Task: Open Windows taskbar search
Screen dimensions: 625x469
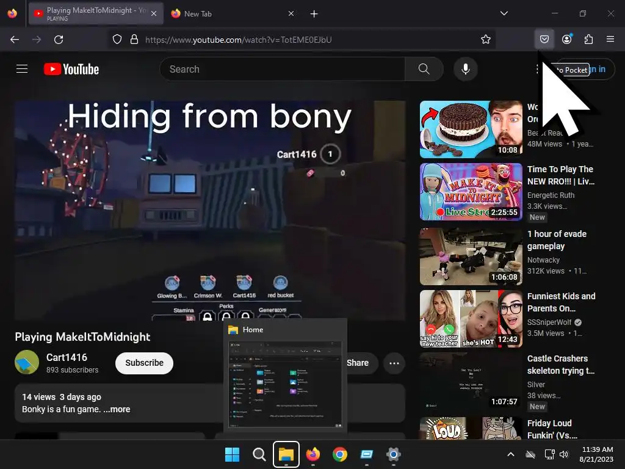Action: point(259,454)
